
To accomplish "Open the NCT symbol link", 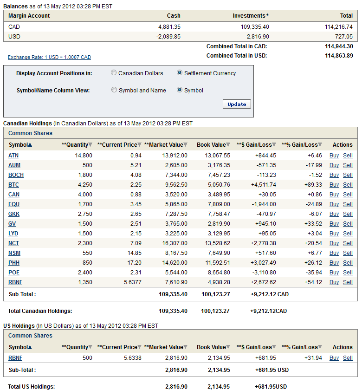I will tap(13, 243).
